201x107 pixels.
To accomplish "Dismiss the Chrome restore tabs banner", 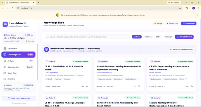I will [x=197, y=15].
